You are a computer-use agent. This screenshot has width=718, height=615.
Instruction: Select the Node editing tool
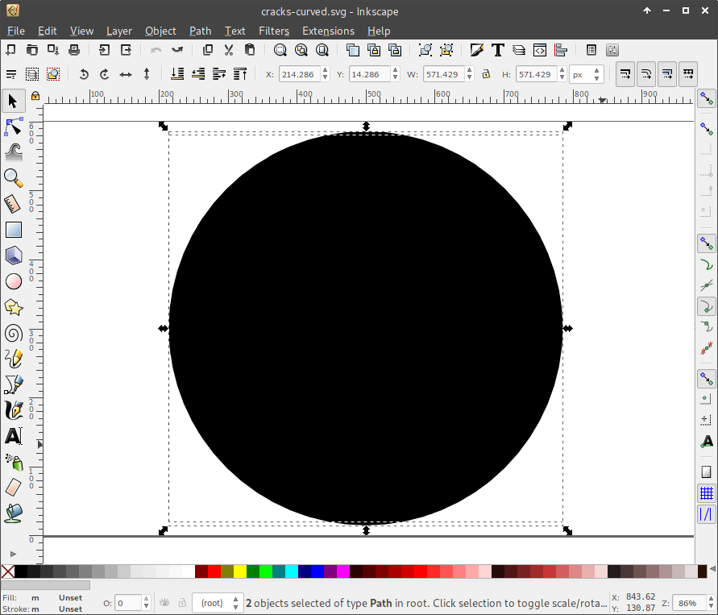[x=13, y=127]
